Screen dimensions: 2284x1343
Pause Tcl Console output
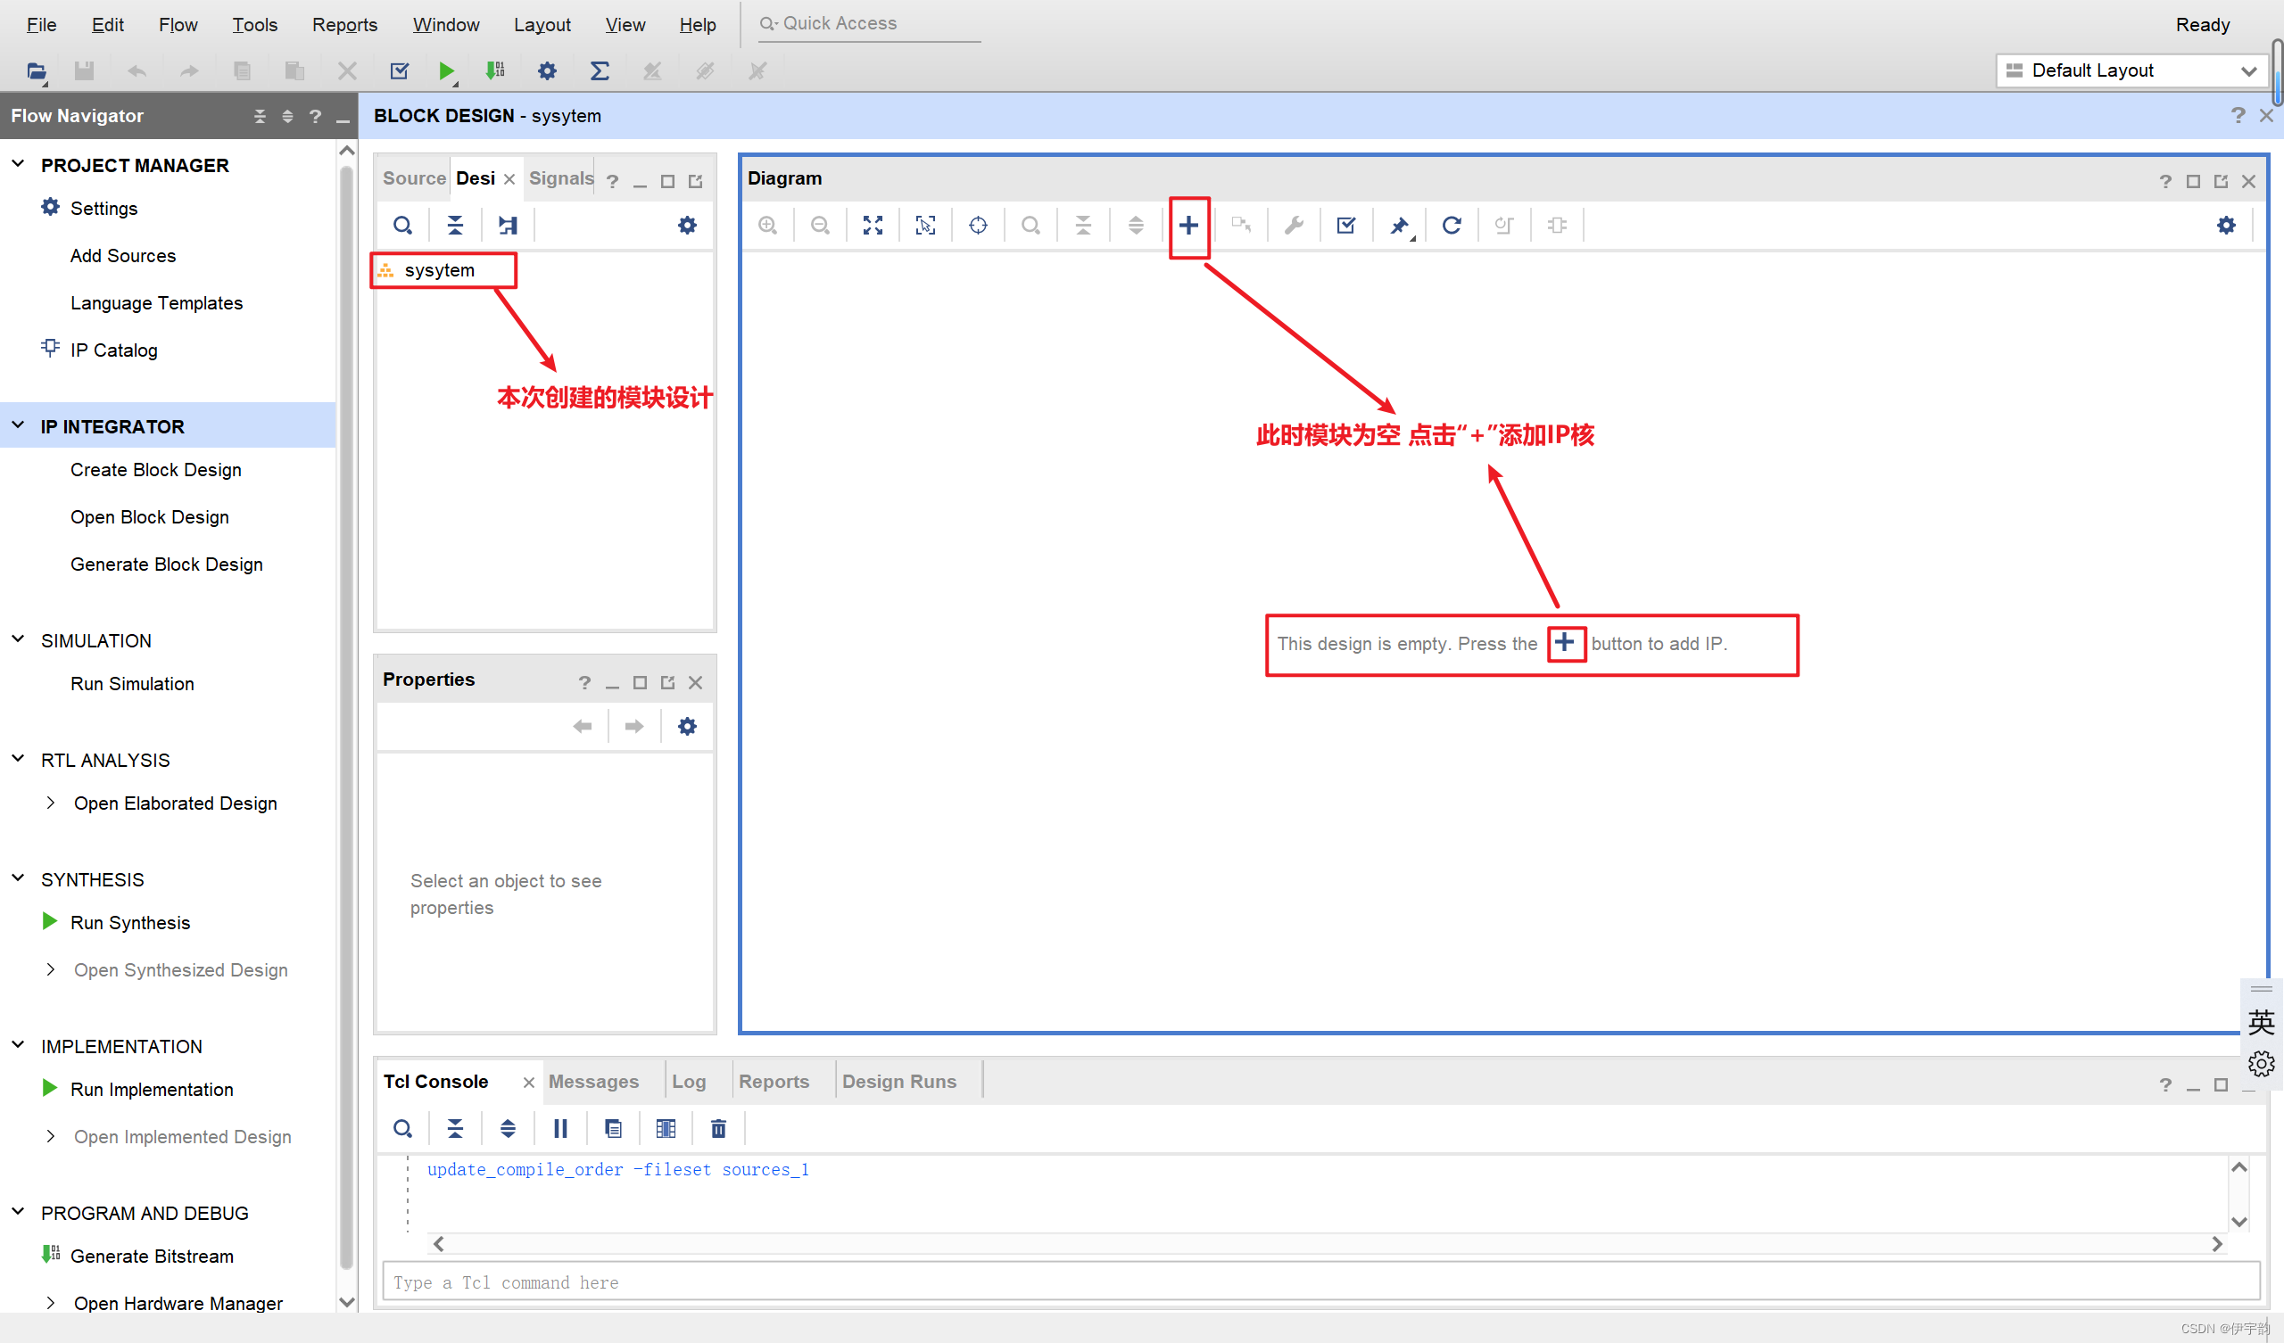click(560, 1129)
